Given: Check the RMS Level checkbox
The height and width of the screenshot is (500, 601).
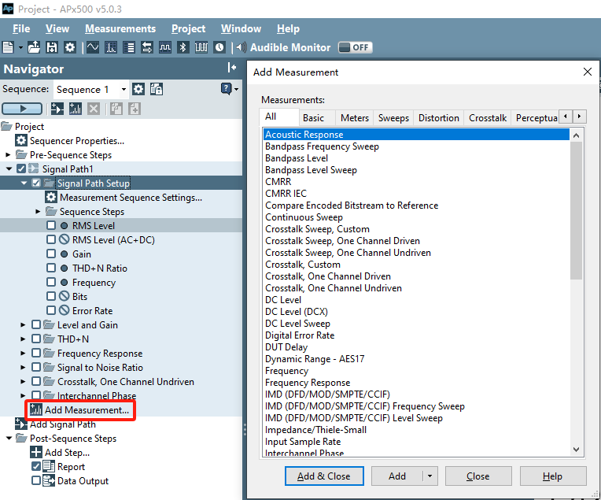Looking at the screenshot, I should pos(51,225).
